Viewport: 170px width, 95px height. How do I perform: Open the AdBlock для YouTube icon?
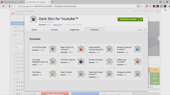[138, 61]
